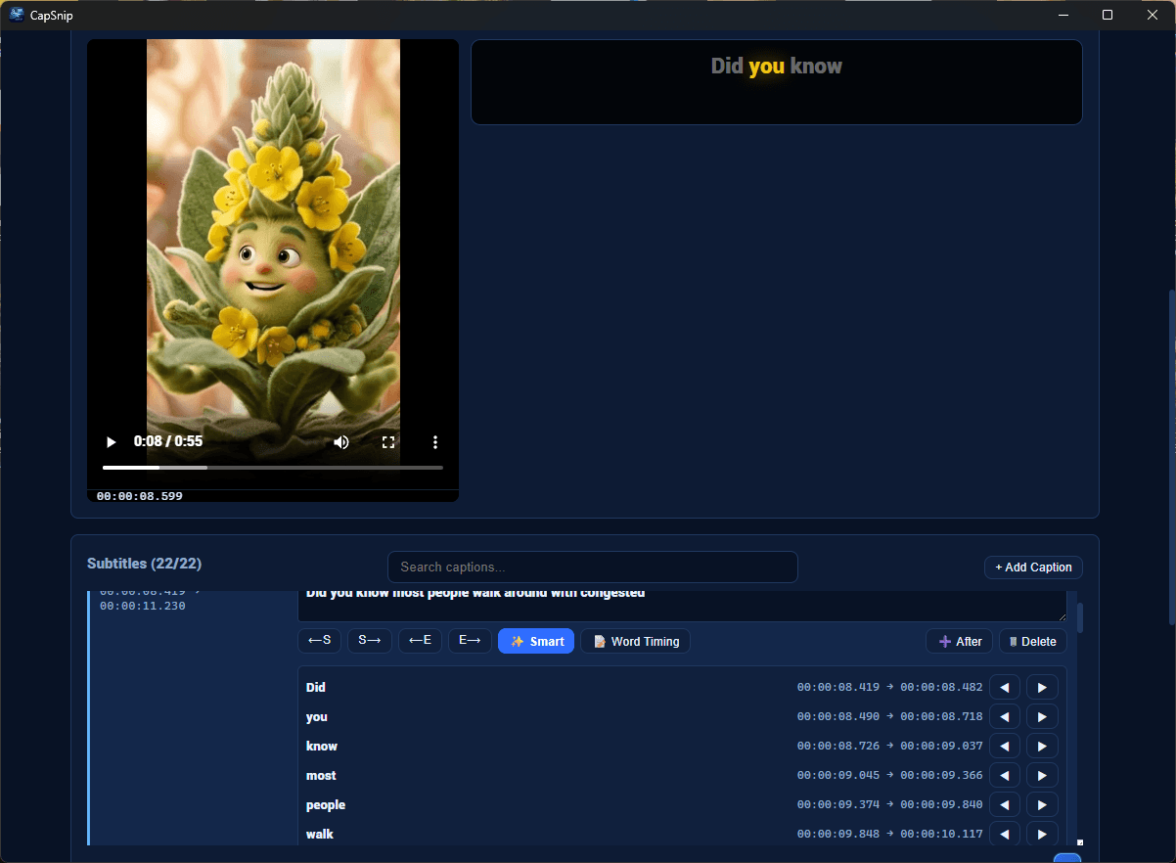Image resolution: width=1176 pixels, height=863 pixels.
Task: Open video more-options menu
Action: click(x=435, y=442)
